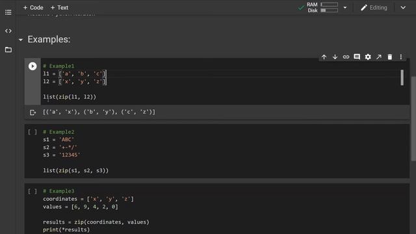Copy link to the cell

(346, 57)
